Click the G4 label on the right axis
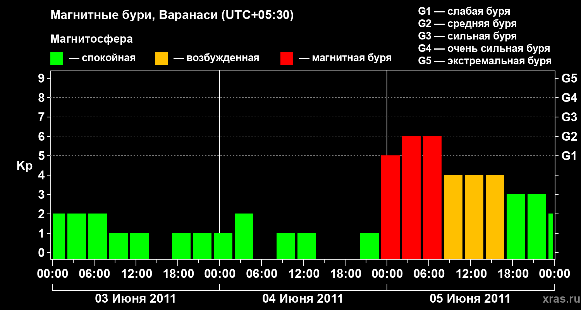 pos(569,98)
